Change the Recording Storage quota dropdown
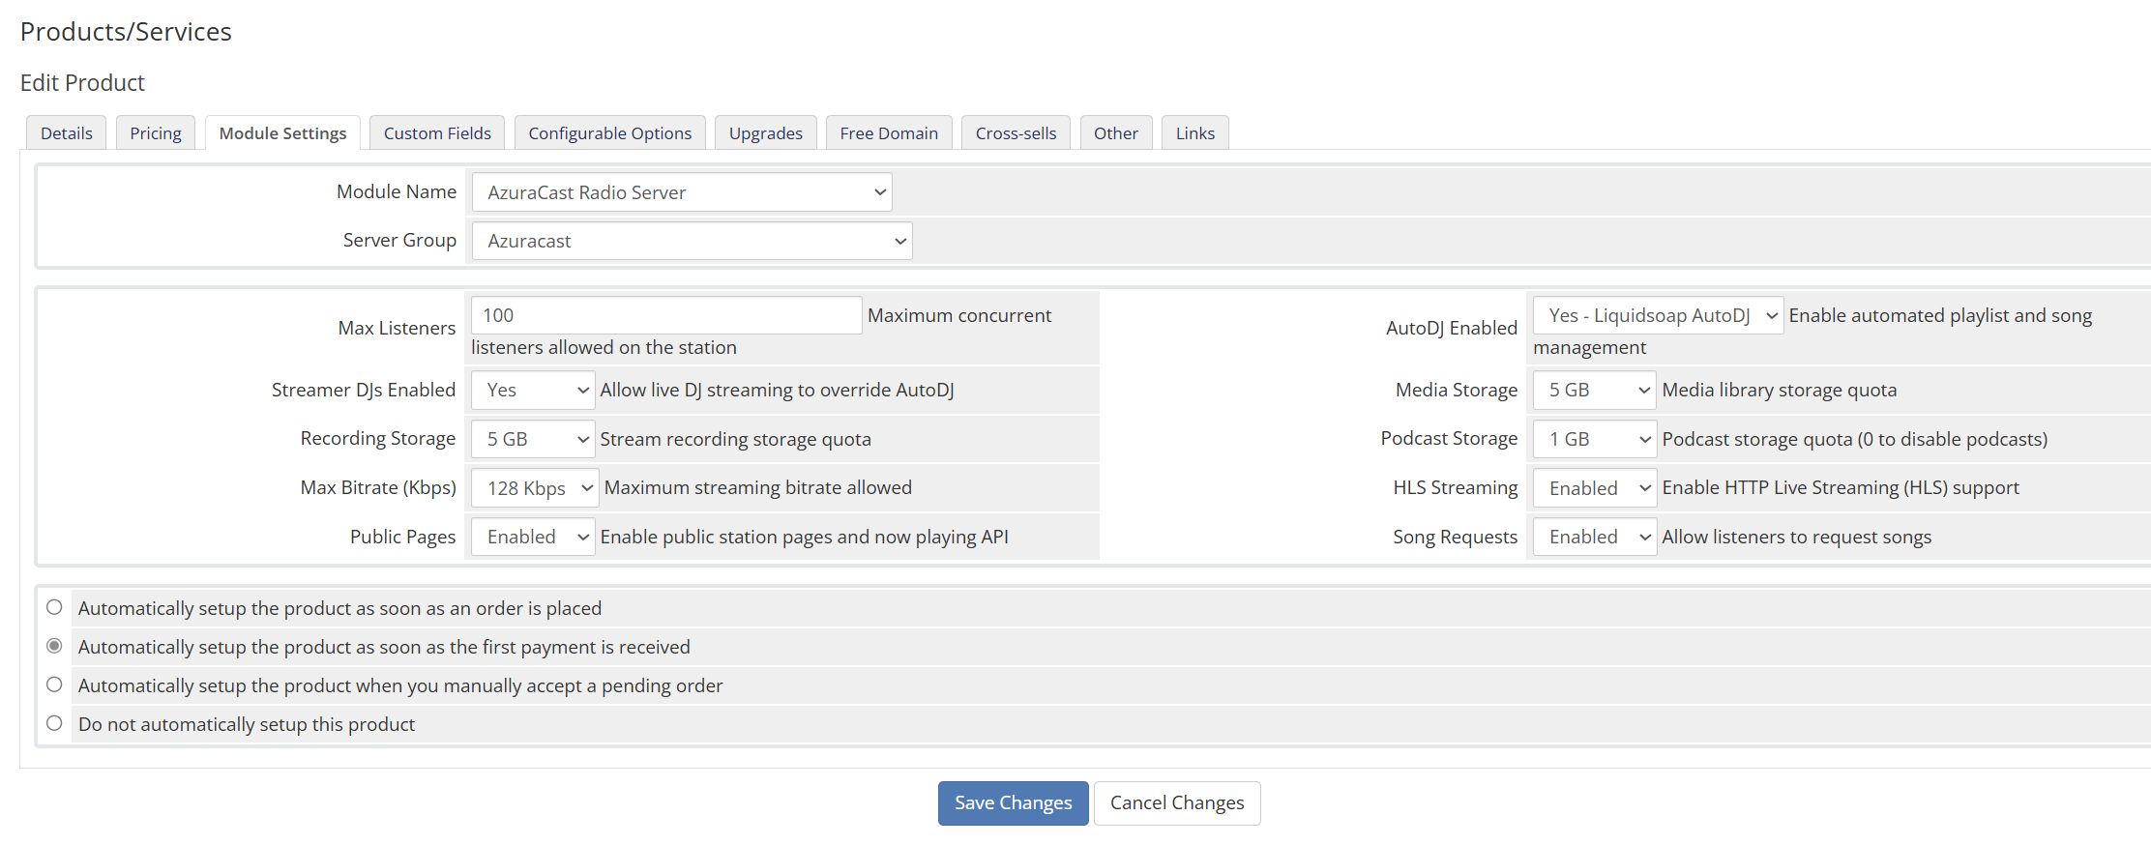The image size is (2151, 845). (532, 439)
